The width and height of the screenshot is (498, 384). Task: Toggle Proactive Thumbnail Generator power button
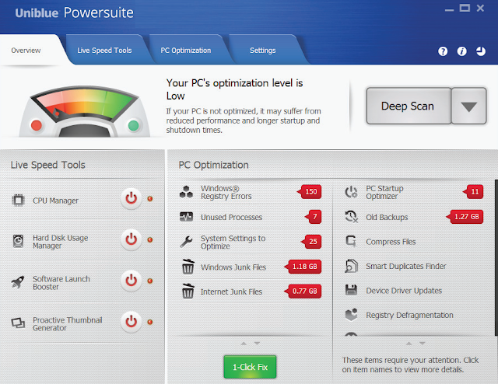(x=131, y=322)
